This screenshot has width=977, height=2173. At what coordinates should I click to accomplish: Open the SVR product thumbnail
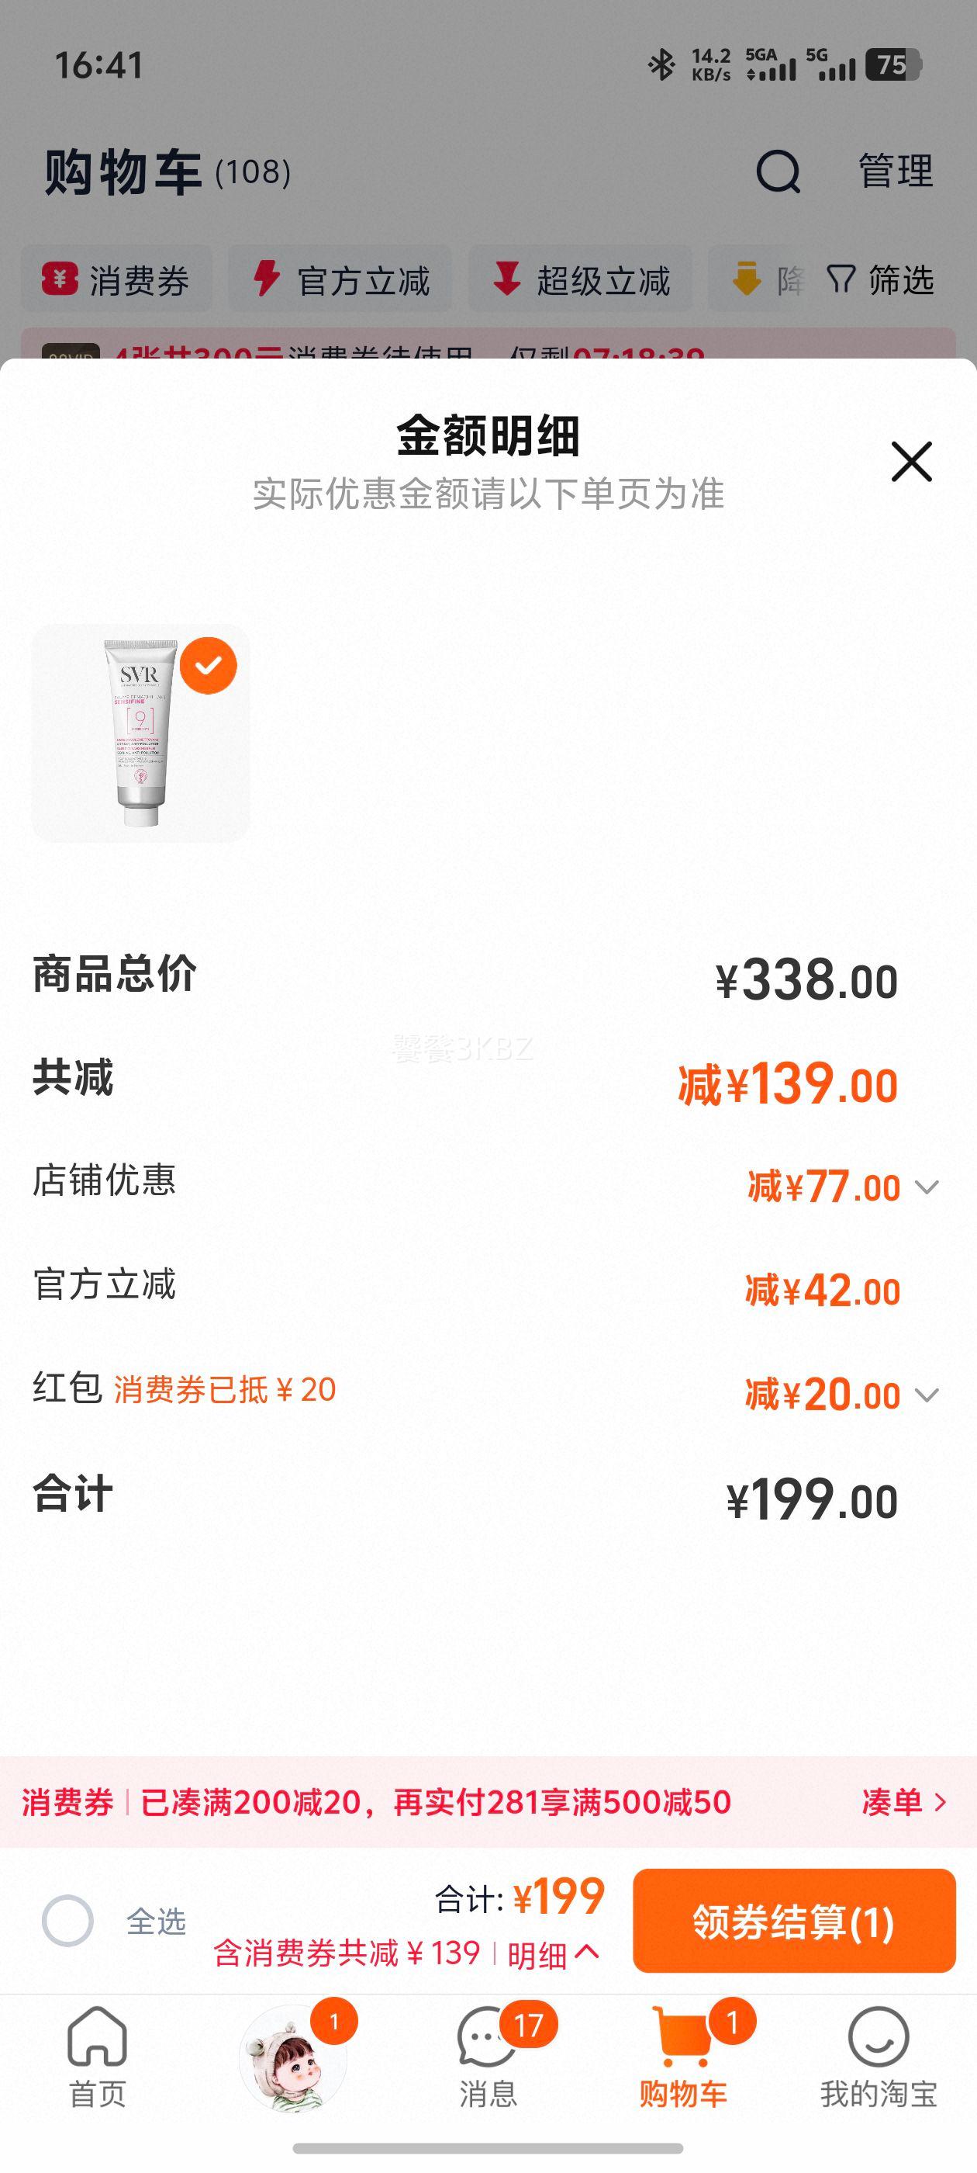coord(140,733)
